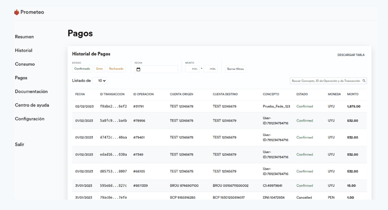
Task: Click DESCARGAR TABLA link
Action: coord(351,55)
